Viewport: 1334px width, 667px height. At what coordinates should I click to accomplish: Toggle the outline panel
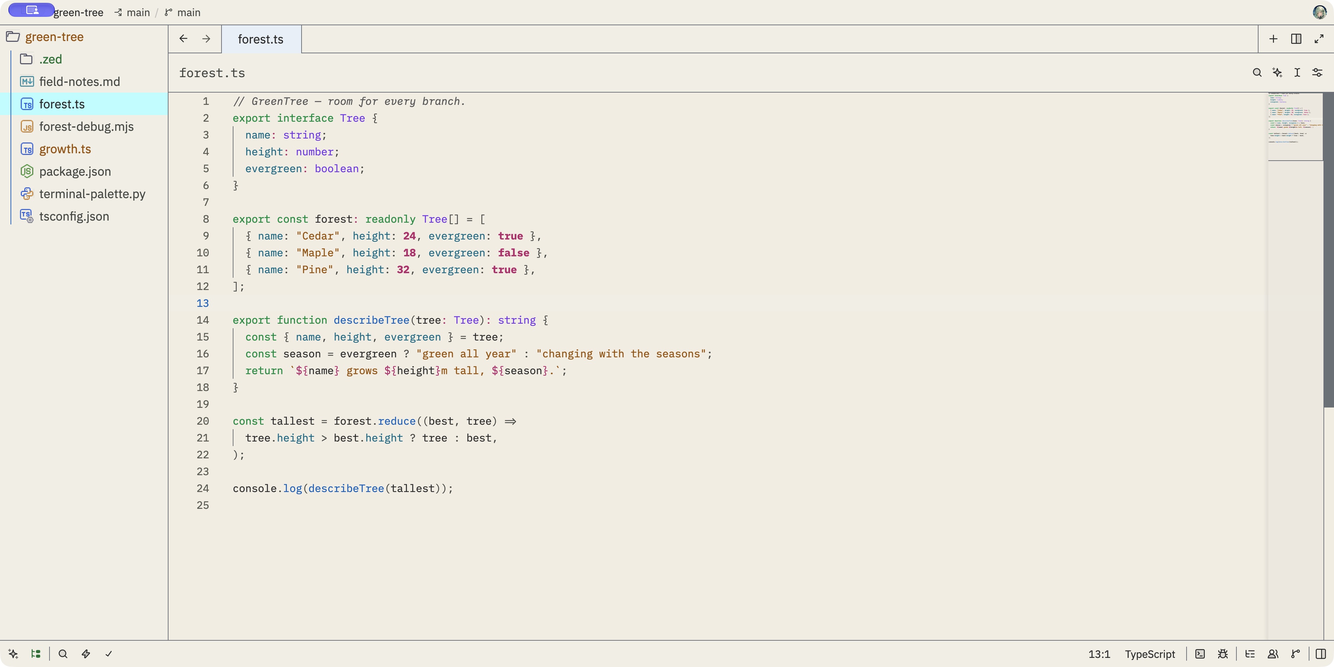coord(1250,654)
